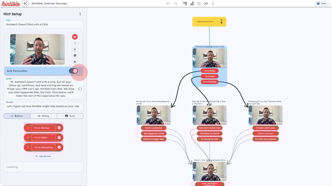The width and height of the screenshot is (332, 186).
Task: Click the Default Entry Point arrow icon
Action: click(x=221, y=22)
